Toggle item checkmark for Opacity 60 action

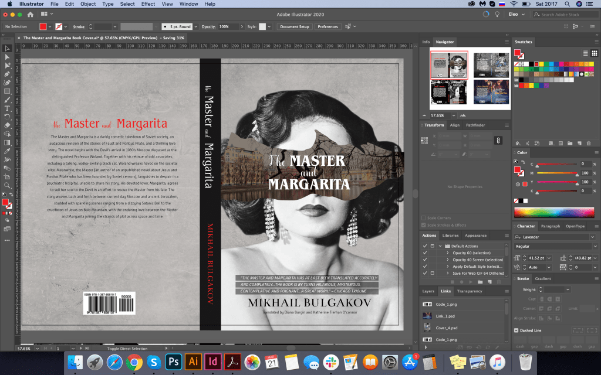click(425, 253)
